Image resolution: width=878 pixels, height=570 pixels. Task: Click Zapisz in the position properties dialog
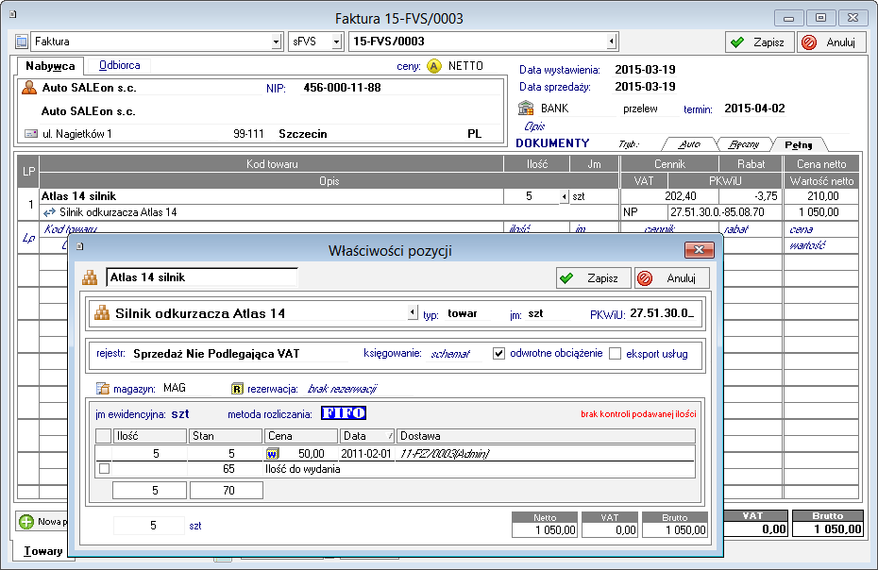[x=594, y=278]
